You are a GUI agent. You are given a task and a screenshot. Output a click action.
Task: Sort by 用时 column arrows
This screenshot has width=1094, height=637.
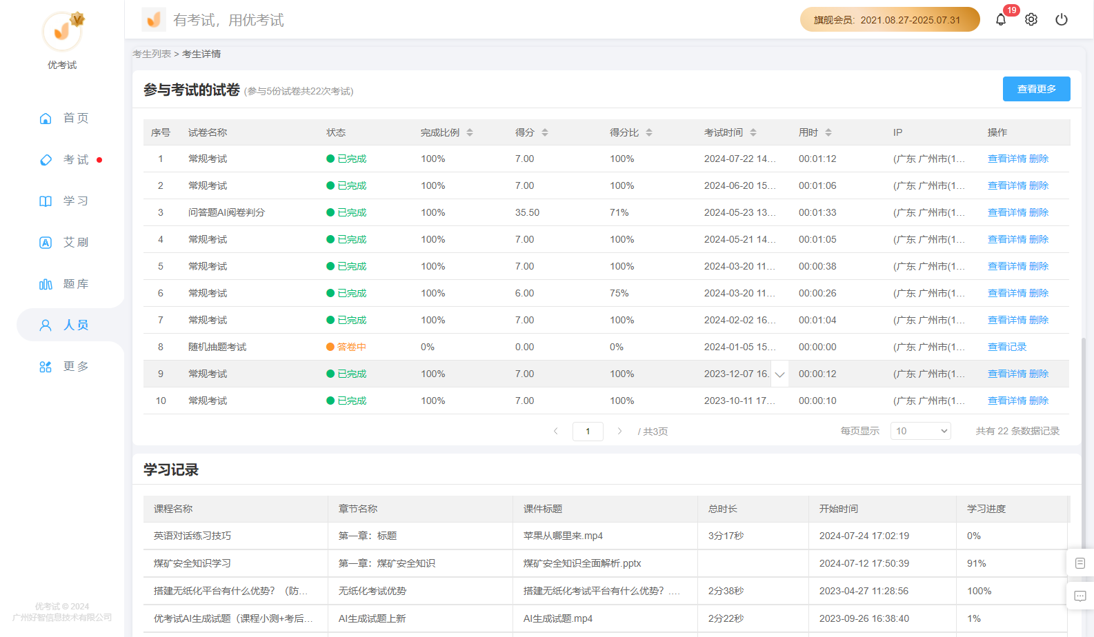tap(828, 132)
